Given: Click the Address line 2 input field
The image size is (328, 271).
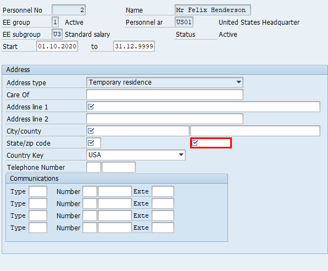Looking at the screenshot, I should pos(165,119).
